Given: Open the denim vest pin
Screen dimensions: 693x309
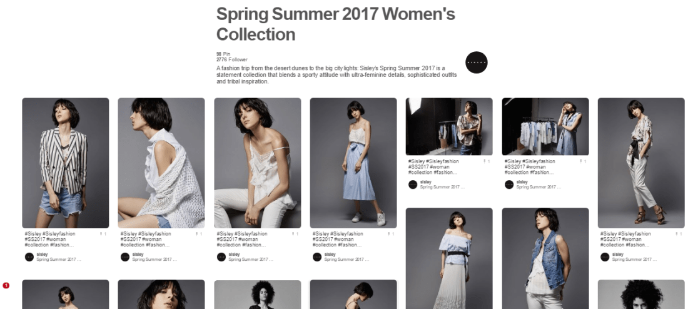Looking at the screenshot, I should click(545, 258).
